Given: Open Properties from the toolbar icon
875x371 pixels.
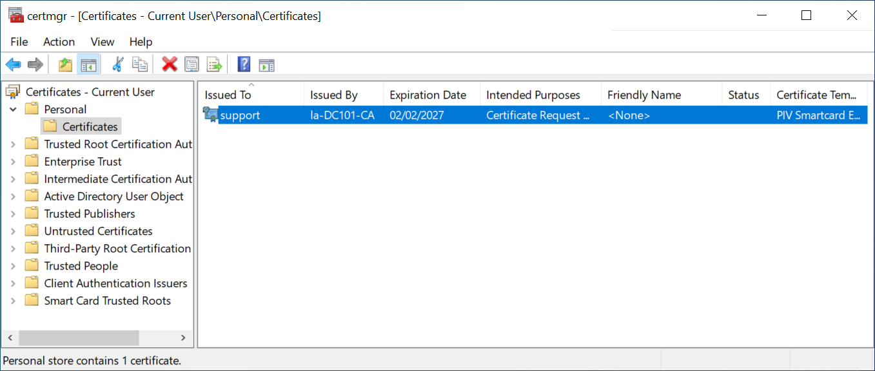Looking at the screenshot, I should pos(192,64).
